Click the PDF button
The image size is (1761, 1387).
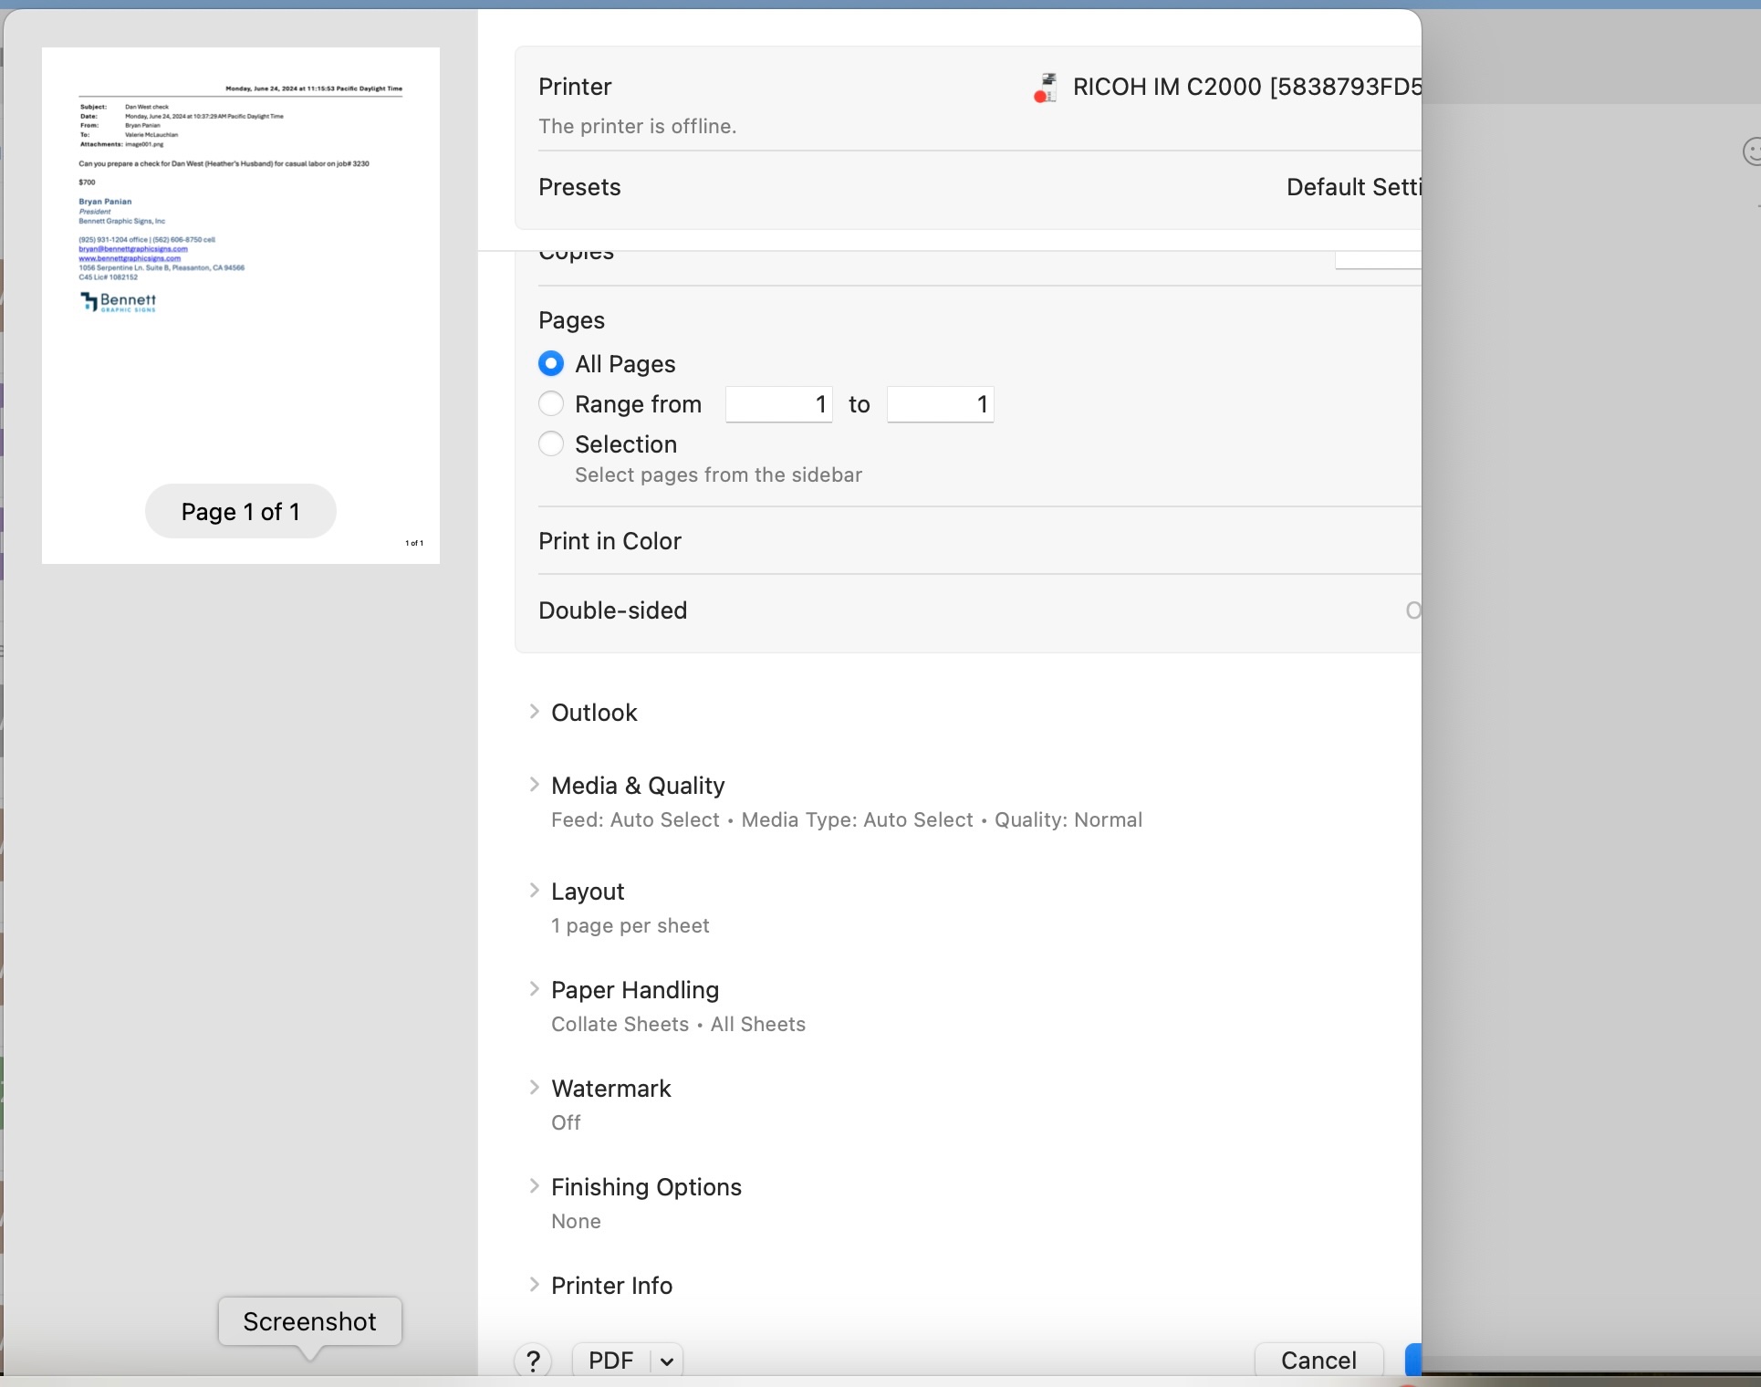(x=610, y=1361)
